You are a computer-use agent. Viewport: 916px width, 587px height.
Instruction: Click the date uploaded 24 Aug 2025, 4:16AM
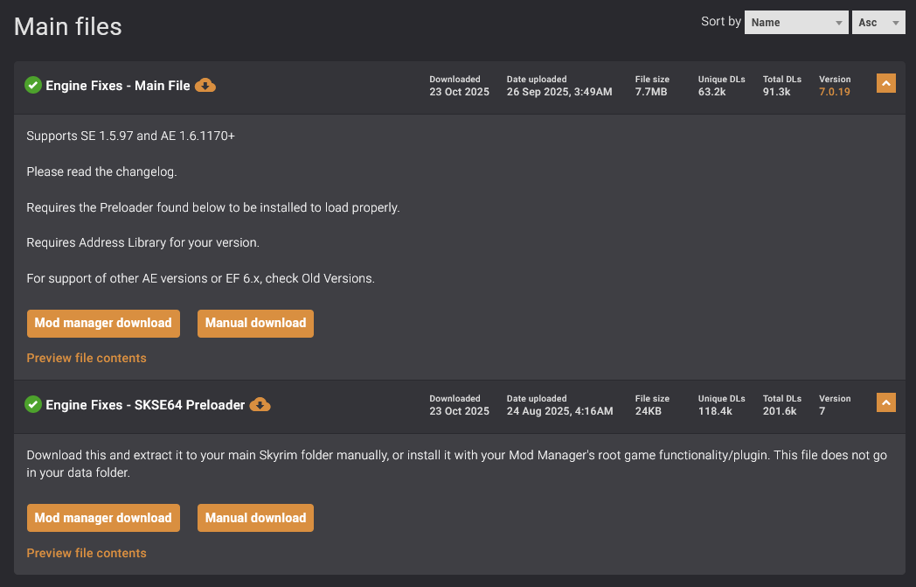coord(559,411)
